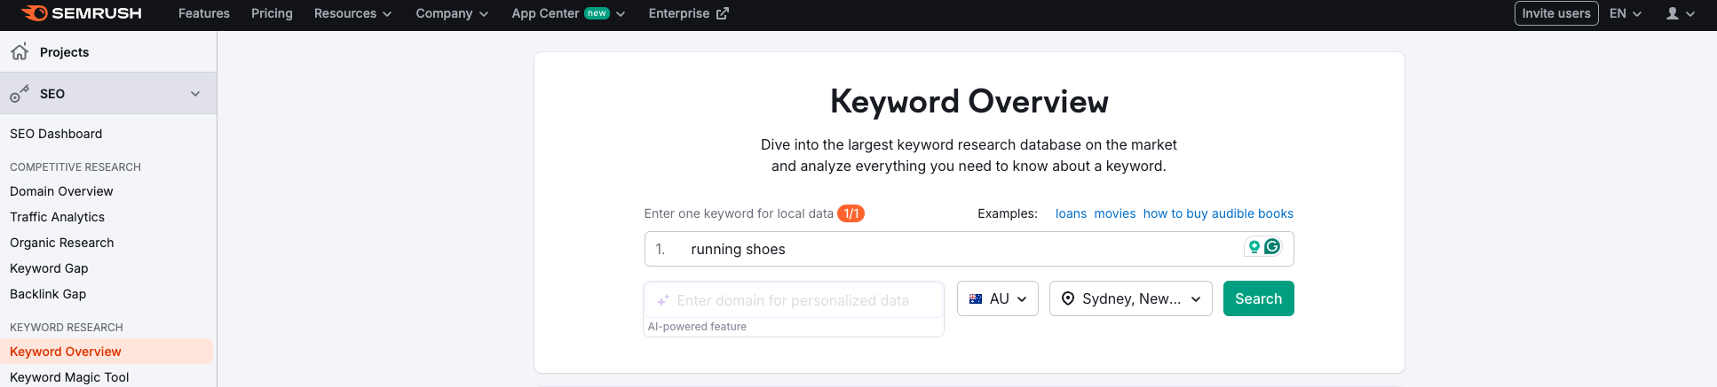
Task: Open Enterprise external link icon
Action: (x=723, y=13)
